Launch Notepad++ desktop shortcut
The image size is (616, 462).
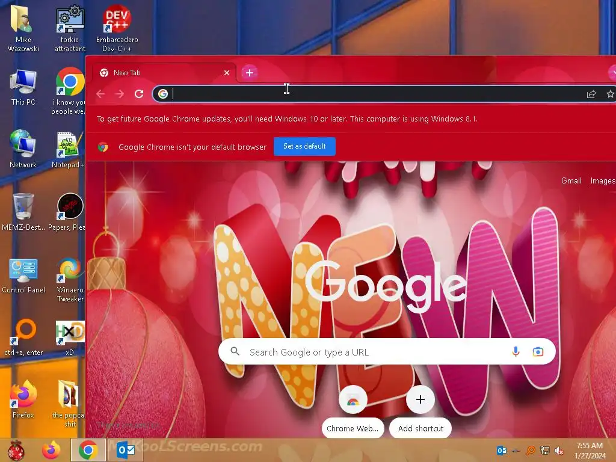(x=69, y=149)
